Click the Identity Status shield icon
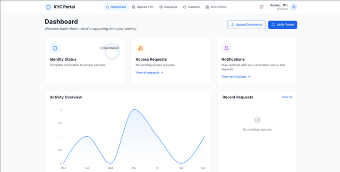340x172 pixels. [x=55, y=48]
